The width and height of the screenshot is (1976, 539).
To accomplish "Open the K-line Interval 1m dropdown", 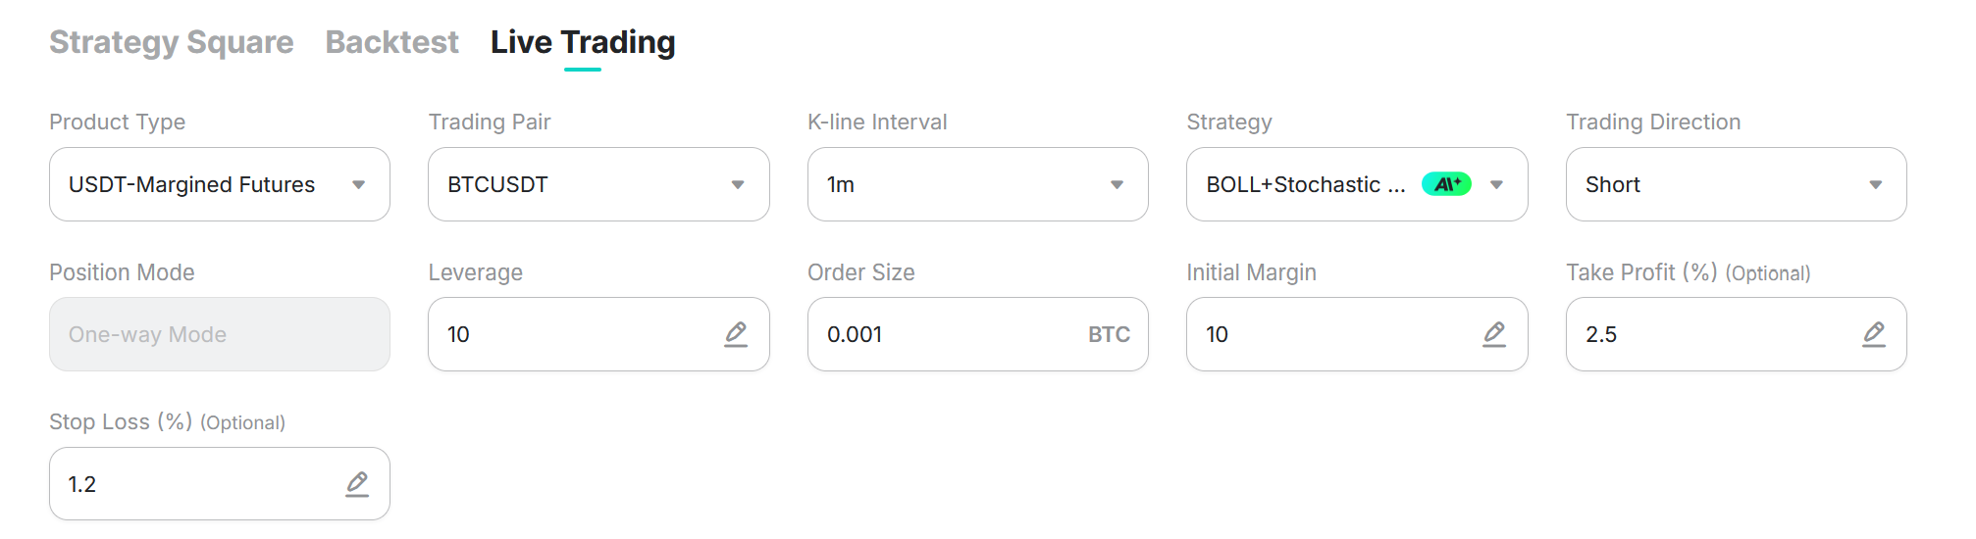I will [x=978, y=184].
